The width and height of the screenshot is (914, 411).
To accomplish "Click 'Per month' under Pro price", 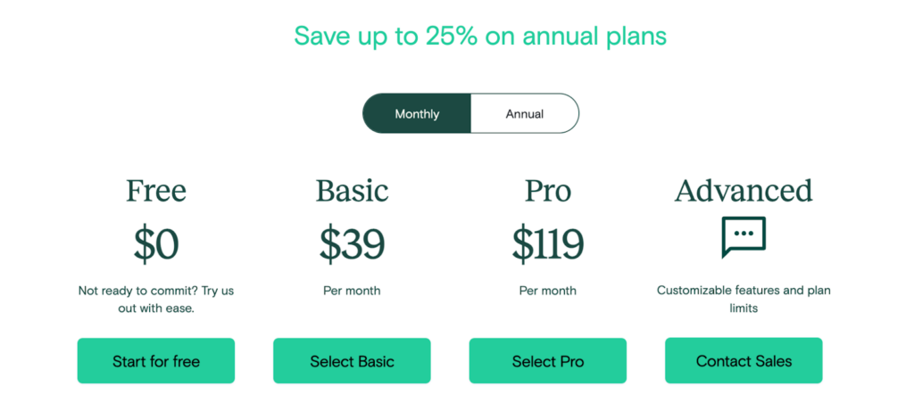I will (548, 290).
